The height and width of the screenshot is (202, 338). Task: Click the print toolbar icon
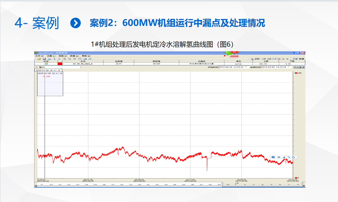[x=49, y=59]
